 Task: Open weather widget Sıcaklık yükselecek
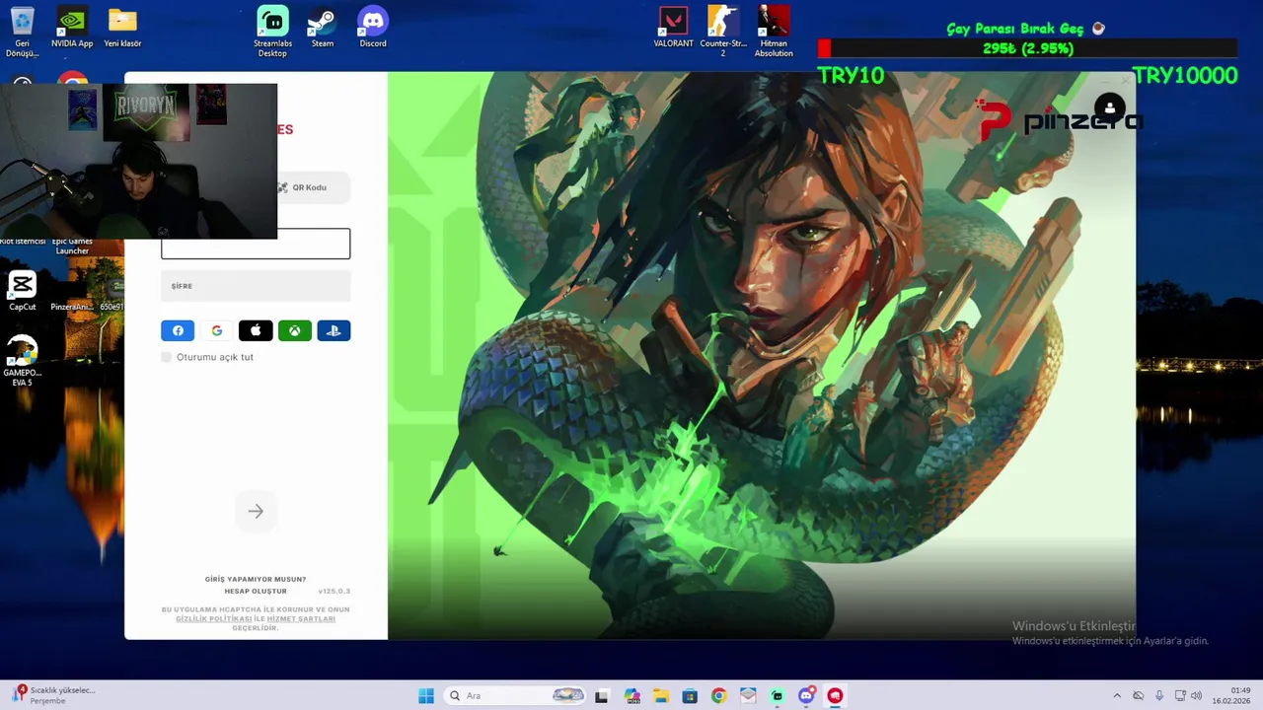coord(54,695)
